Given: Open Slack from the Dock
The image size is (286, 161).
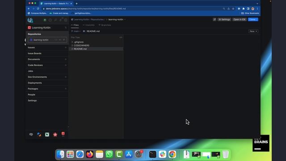Looking at the screenshot, I should (162, 154).
